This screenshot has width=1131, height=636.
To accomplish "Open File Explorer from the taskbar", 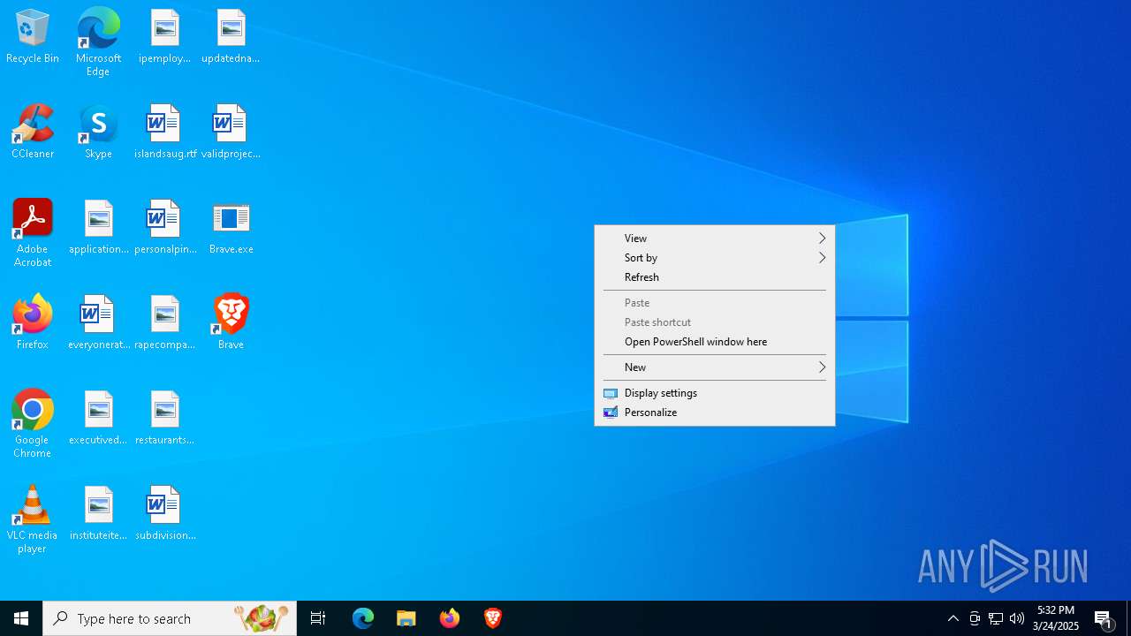I will pos(406,618).
